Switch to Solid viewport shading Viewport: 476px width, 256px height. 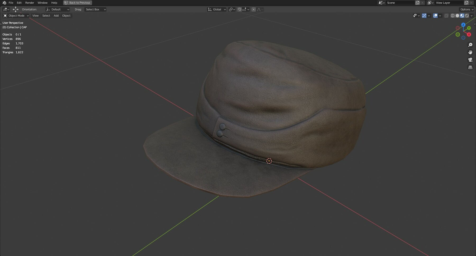457,16
